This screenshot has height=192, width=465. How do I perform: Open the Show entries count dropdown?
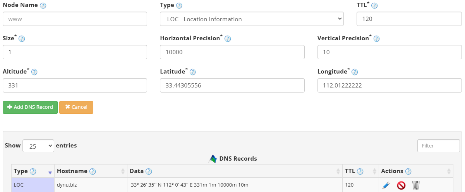tap(38, 146)
